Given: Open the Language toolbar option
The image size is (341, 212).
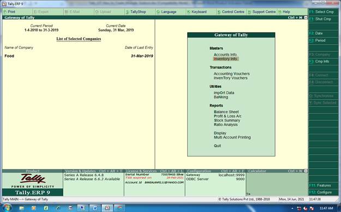Looking at the screenshot, I should tap(166, 12).
